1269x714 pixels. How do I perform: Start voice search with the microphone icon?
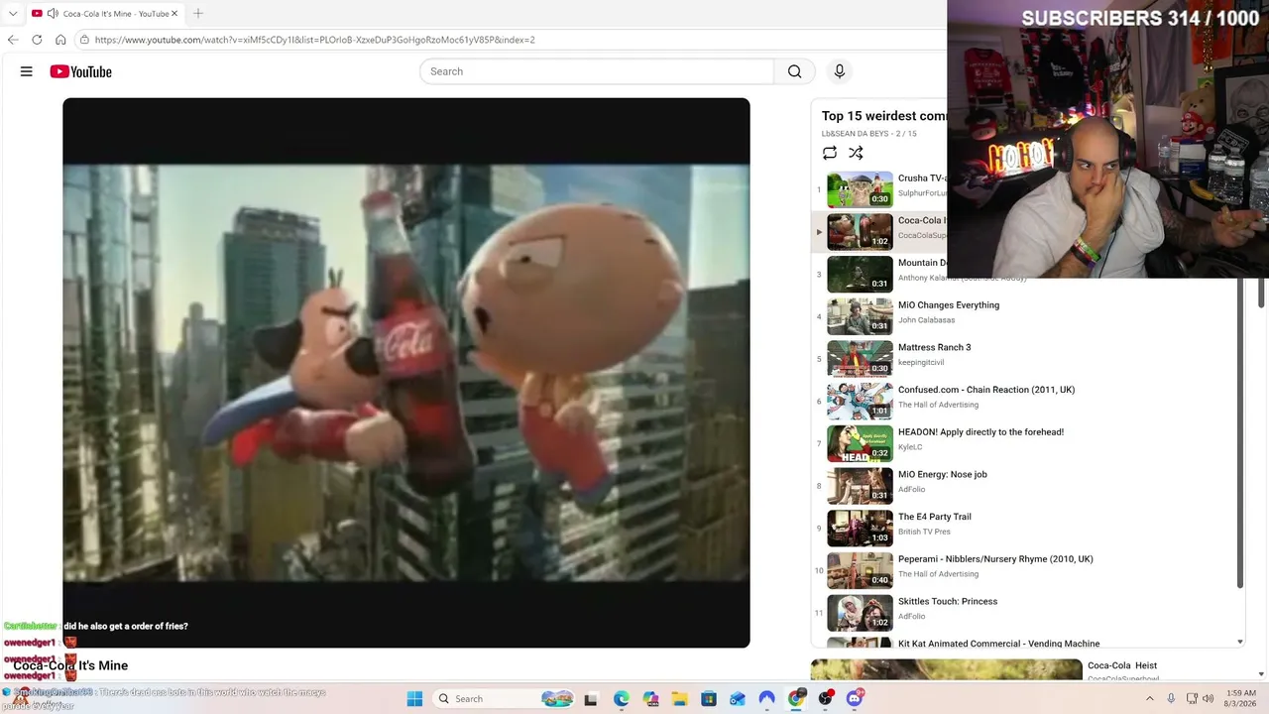click(x=840, y=71)
